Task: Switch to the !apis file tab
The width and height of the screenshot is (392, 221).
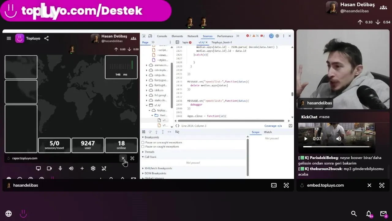Action: 185,42
